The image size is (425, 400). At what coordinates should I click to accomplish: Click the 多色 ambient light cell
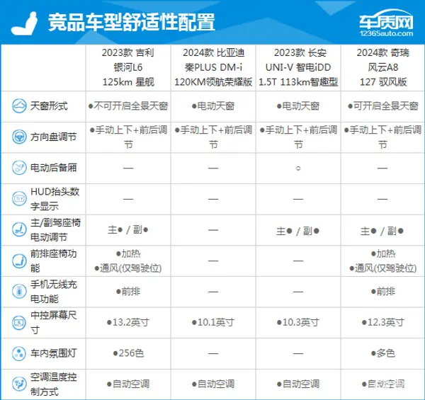383,353
